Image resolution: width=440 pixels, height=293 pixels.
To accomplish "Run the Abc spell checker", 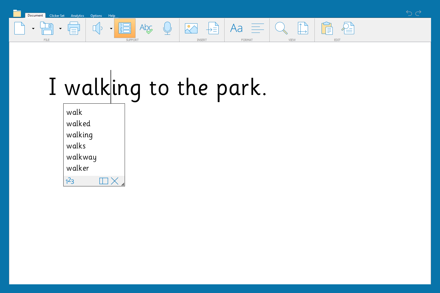I will [x=146, y=28].
